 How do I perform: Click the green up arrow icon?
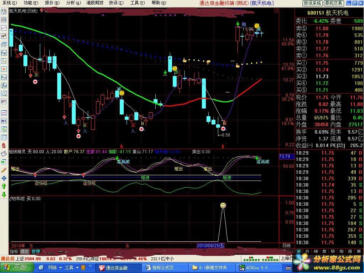pos(4,186)
